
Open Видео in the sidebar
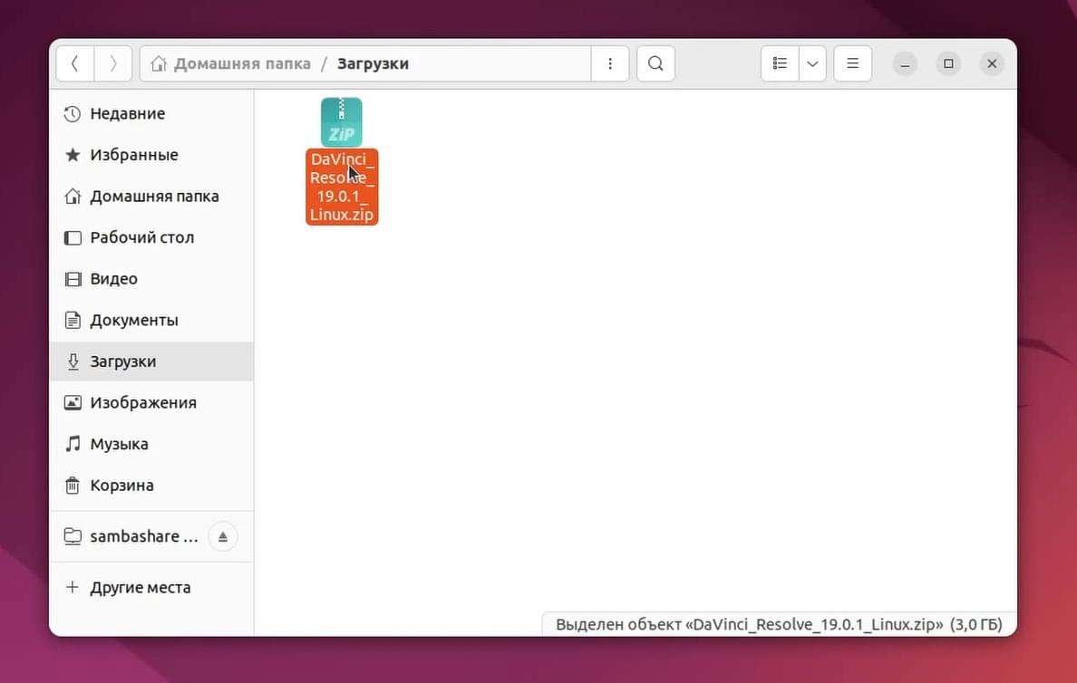tap(151, 279)
